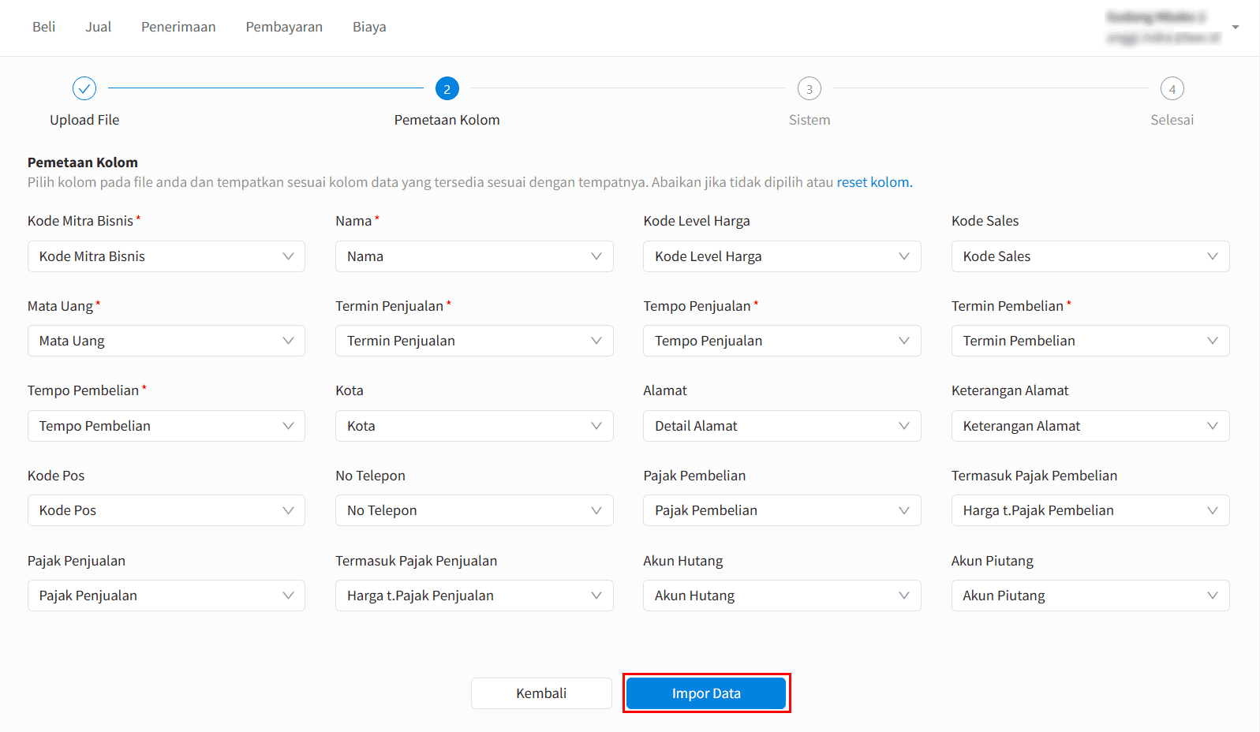
Task: Open the Harga t.Pajak Pembelian dropdown
Action: click(1090, 510)
